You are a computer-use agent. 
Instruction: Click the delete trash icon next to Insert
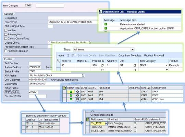click(x=68, y=55)
